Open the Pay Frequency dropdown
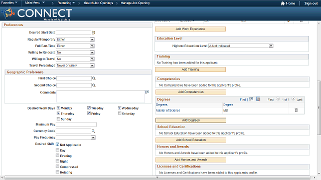Screen dimensions: 321x180 coord(76,137)
